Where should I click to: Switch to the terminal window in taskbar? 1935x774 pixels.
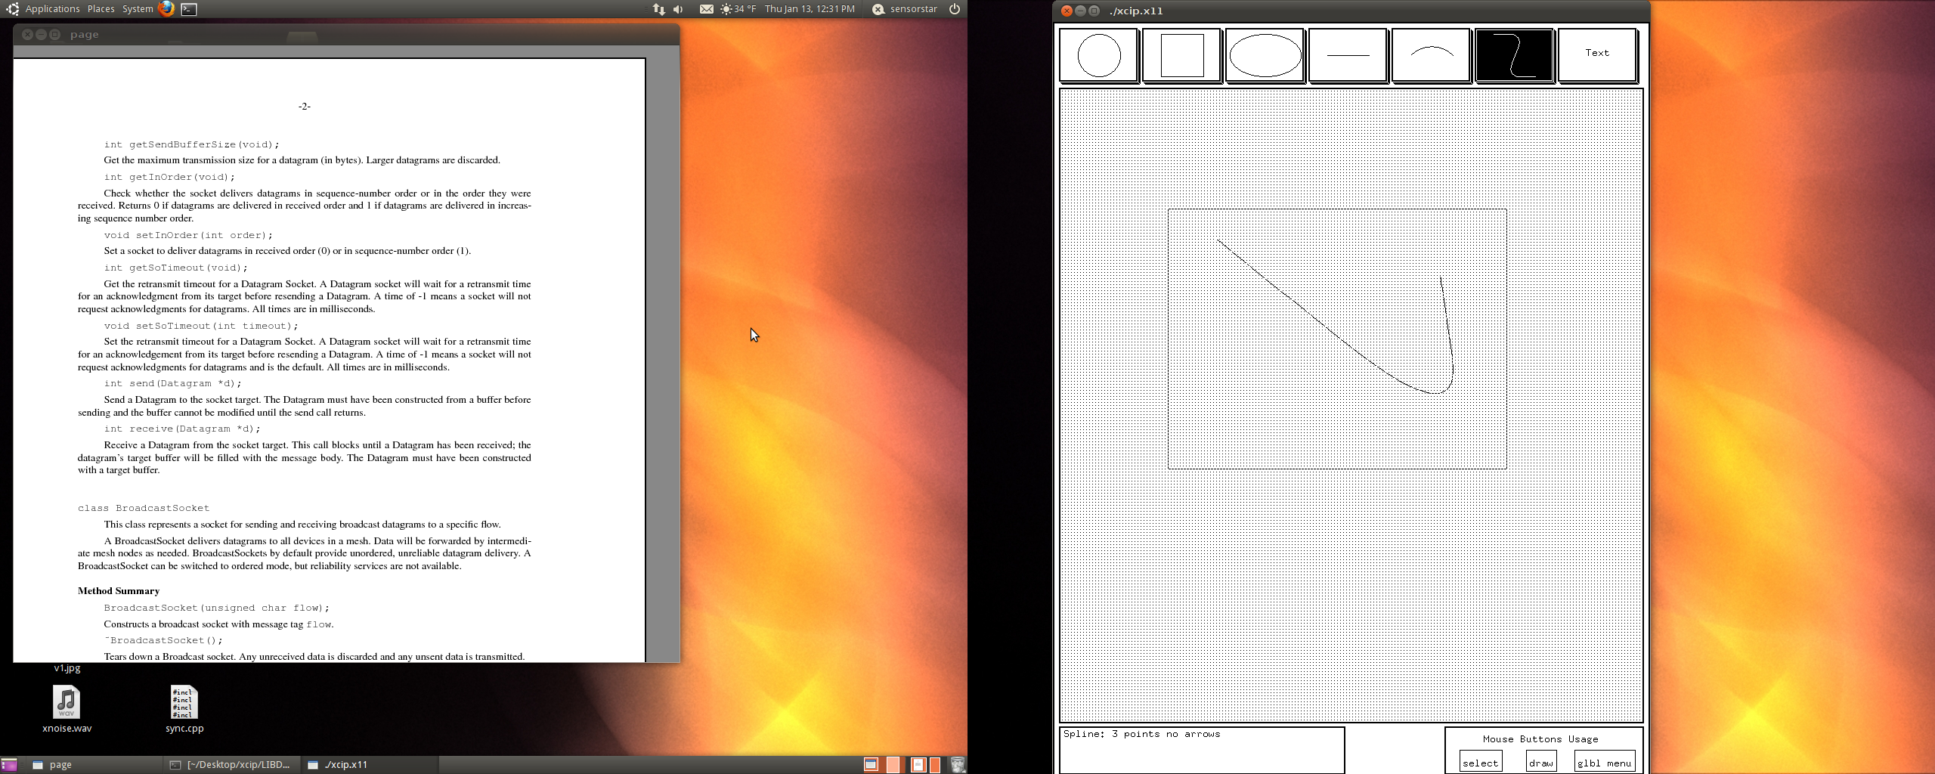tap(230, 764)
